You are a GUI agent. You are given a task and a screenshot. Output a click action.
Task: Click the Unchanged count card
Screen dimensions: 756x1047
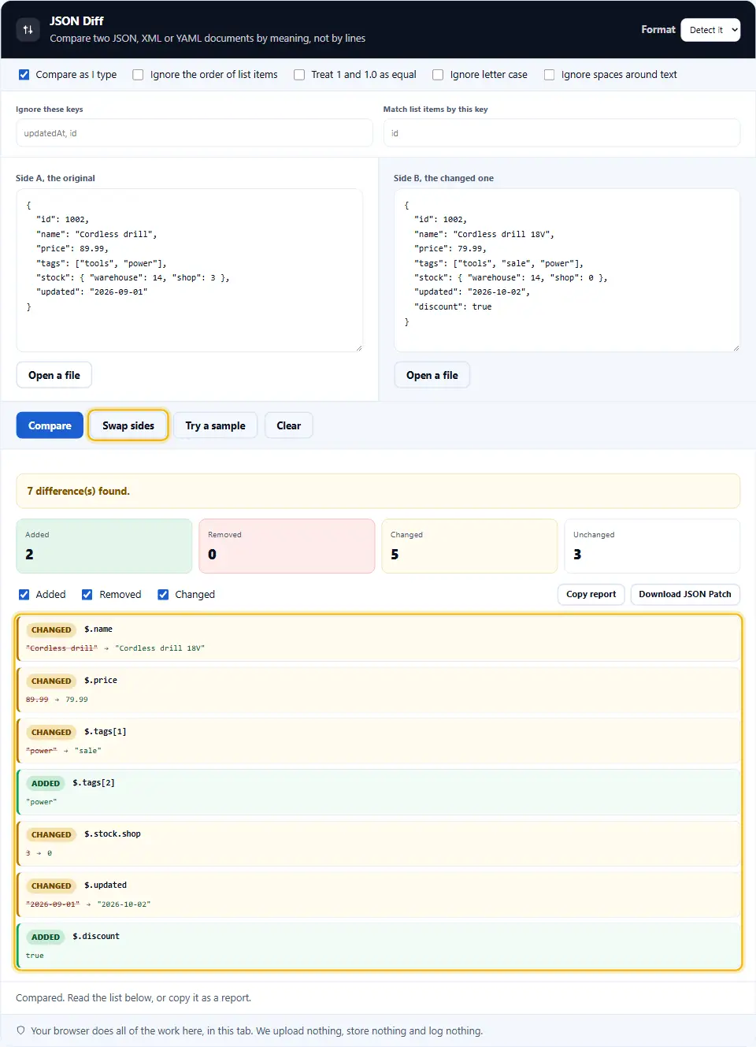[x=652, y=546]
